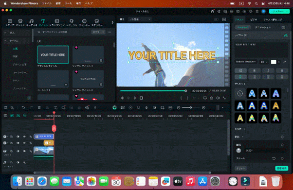Toggle visibility eye of title track

coord(24,137)
